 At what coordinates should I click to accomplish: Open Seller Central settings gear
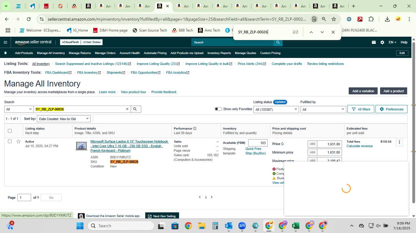(382, 42)
